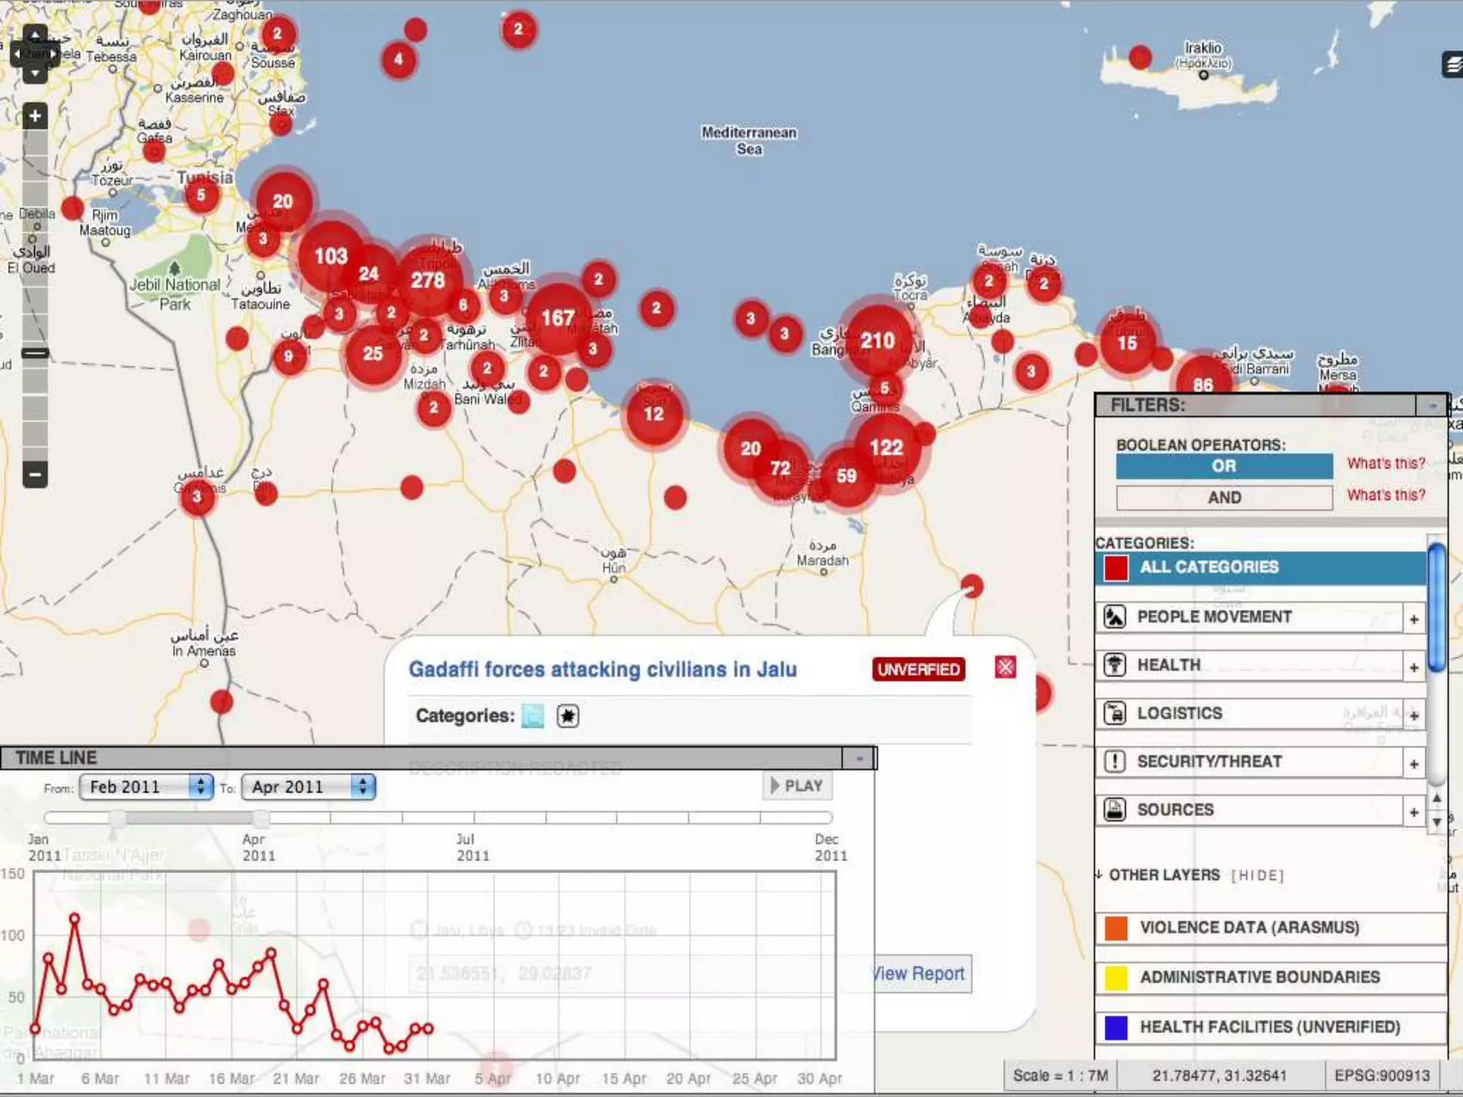Open the To date Apr 2011 dropdown
This screenshot has height=1097, width=1463.
point(308,787)
